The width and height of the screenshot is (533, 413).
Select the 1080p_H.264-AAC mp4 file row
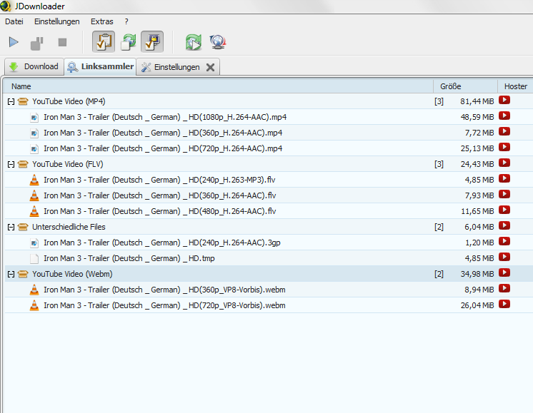269,117
